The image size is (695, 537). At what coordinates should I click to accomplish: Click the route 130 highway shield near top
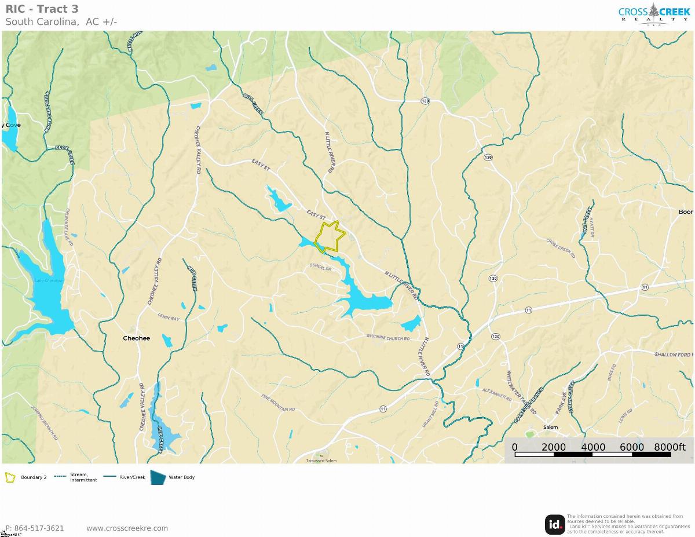[x=426, y=101]
